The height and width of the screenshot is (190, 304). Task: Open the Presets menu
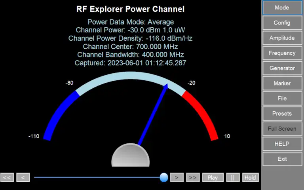(282, 114)
